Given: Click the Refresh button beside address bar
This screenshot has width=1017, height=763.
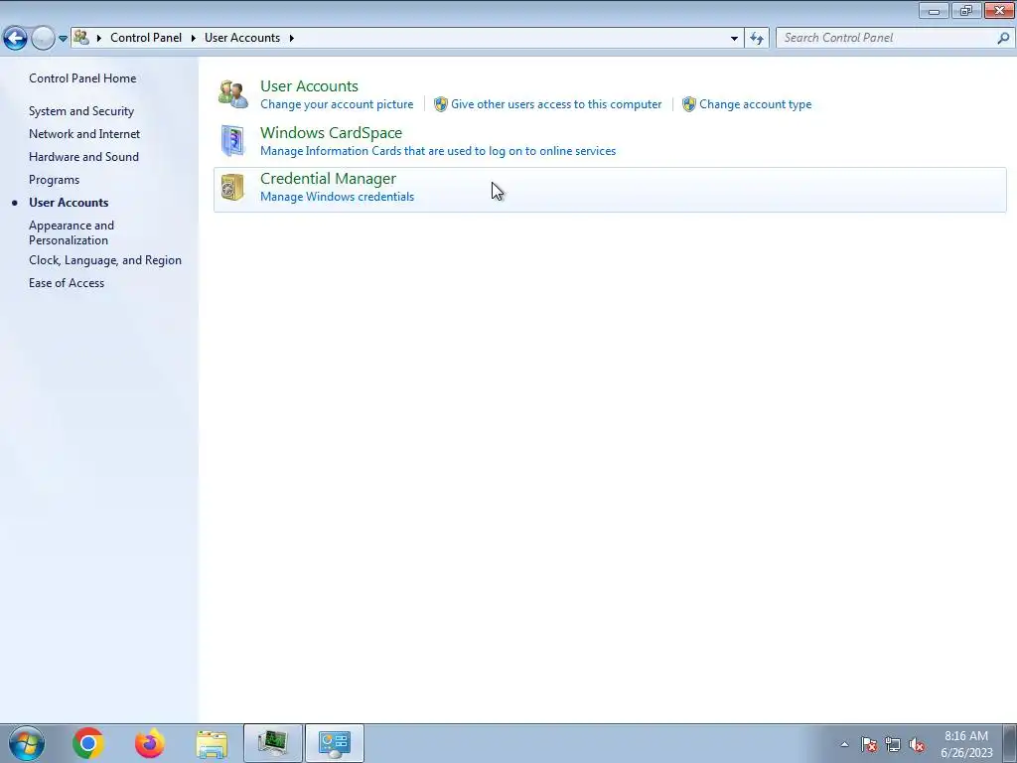Looking at the screenshot, I should click(757, 39).
